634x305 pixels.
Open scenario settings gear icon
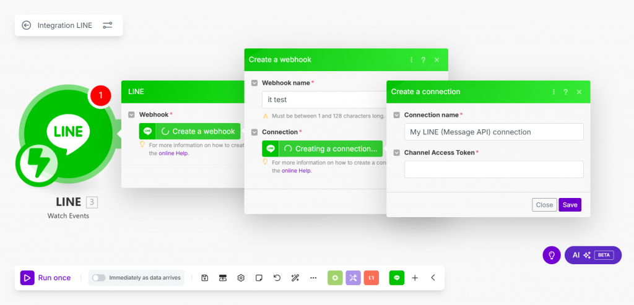click(x=241, y=278)
